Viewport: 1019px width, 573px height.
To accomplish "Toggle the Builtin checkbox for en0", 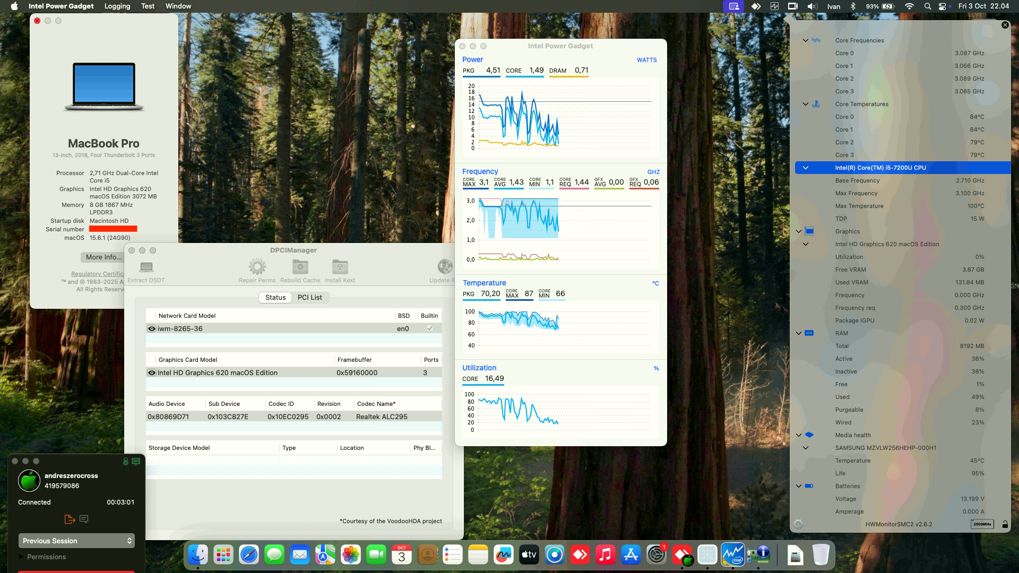I will coord(430,328).
